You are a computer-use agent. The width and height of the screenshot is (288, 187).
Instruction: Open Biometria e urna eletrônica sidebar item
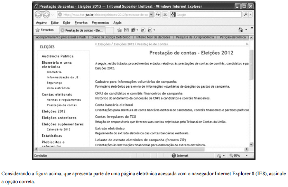point(57,65)
